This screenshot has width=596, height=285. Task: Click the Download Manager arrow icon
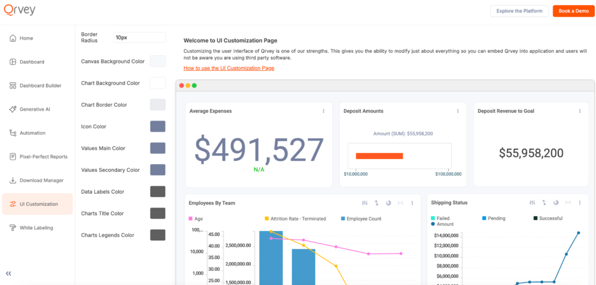pos(13,181)
